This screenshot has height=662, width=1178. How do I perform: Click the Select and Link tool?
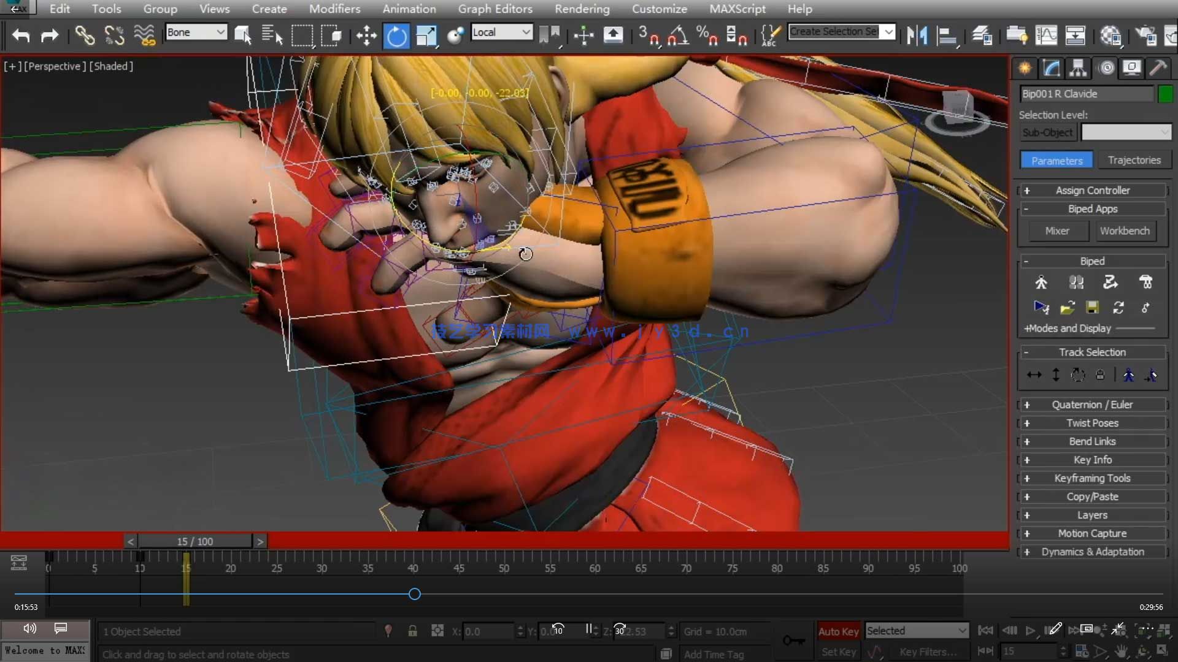click(x=84, y=36)
